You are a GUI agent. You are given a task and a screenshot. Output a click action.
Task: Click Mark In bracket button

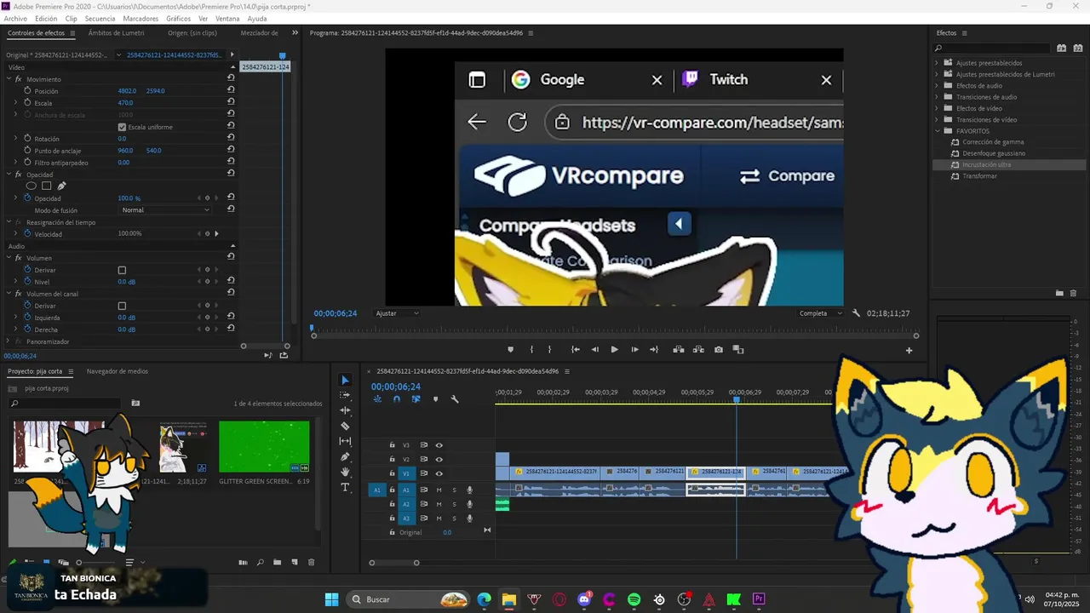531,349
